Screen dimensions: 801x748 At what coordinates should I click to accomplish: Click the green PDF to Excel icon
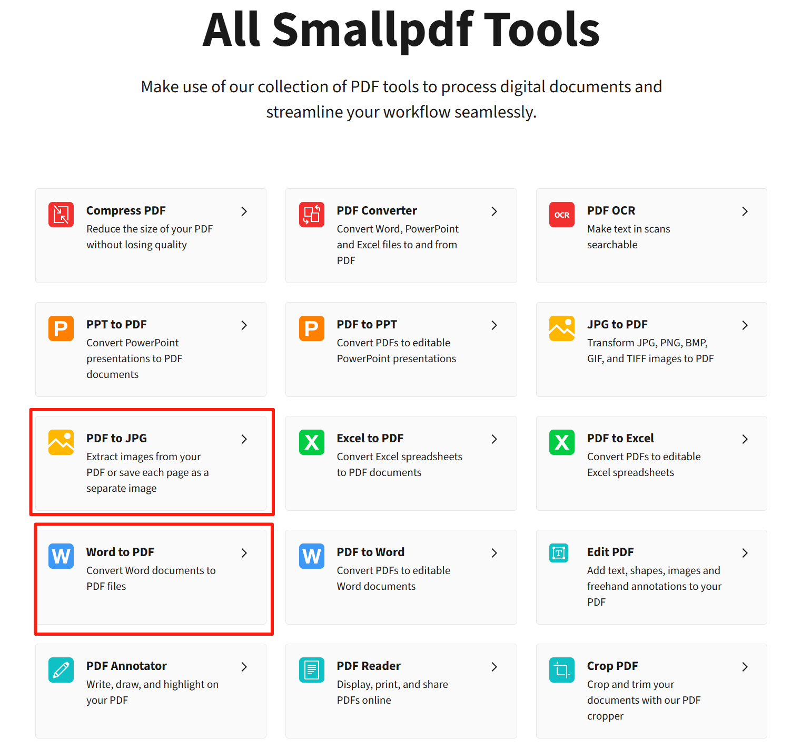(x=561, y=442)
